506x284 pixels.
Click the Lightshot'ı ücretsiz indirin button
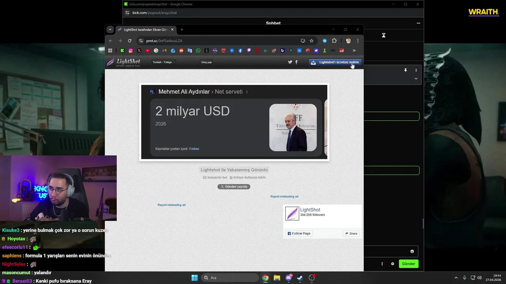[x=335, y=62]
